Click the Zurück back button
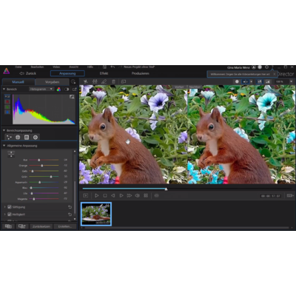The width and height of the screenshot is (296, 296). pos(28,73)
